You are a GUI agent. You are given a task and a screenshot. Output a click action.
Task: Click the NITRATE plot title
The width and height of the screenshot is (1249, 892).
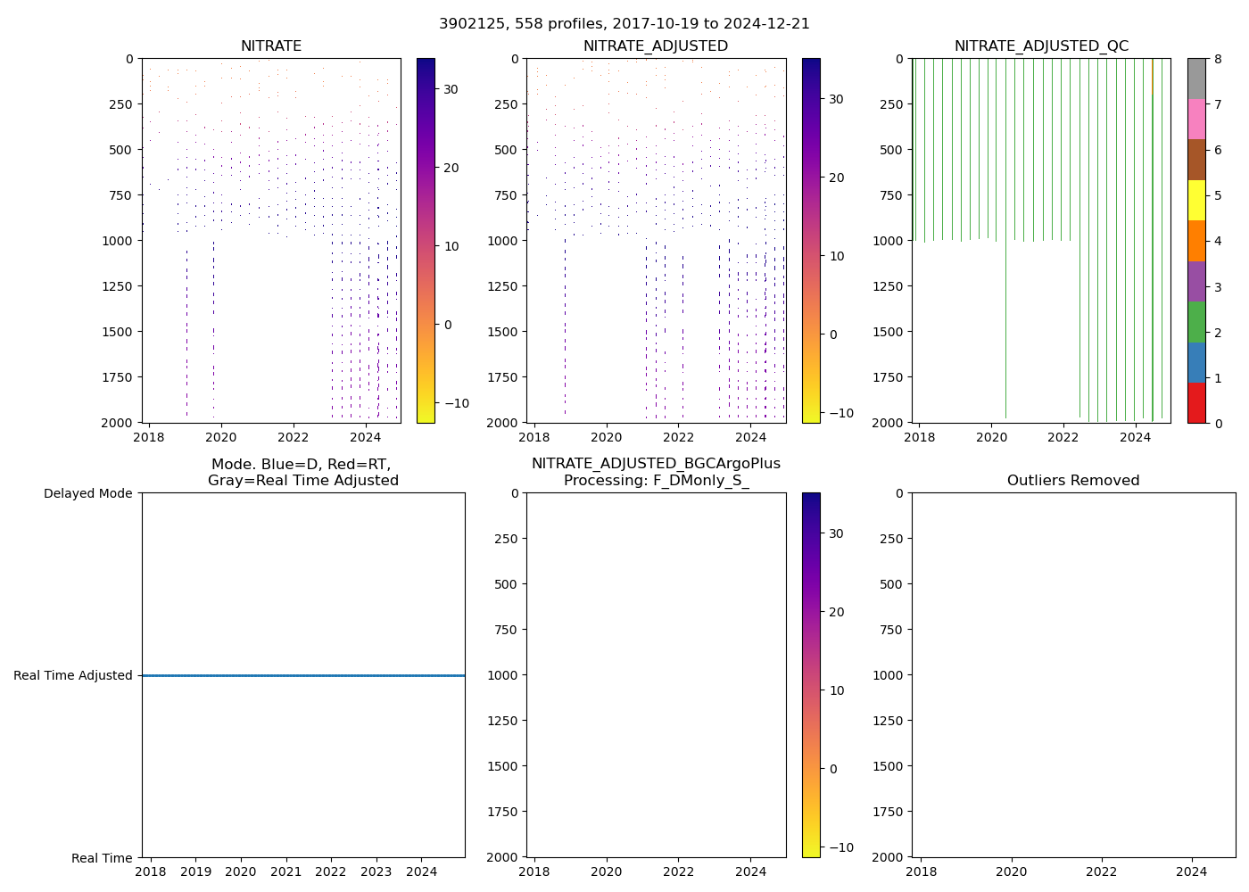(271, 46)
